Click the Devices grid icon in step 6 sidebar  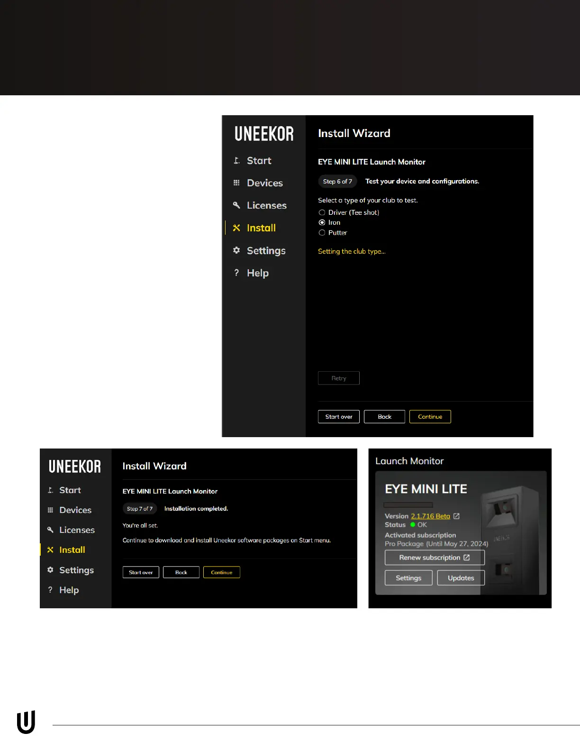tap(236, 183)
